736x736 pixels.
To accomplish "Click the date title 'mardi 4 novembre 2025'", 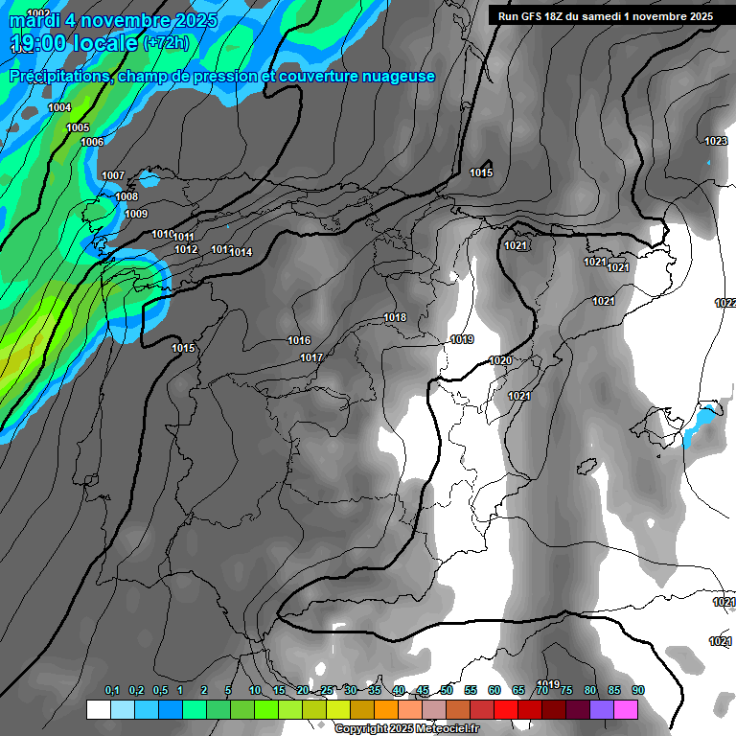I will click(x=114, y=21).
